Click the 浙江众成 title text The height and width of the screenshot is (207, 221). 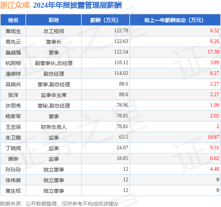(15, 6)
